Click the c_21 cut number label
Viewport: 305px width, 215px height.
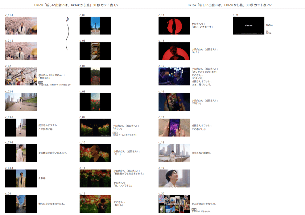(235, 14)
